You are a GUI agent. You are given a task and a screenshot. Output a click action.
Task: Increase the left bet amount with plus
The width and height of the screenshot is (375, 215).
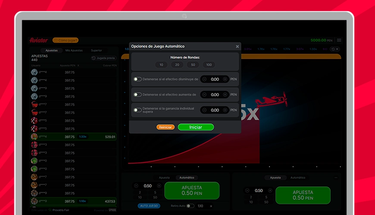[159, 186]
